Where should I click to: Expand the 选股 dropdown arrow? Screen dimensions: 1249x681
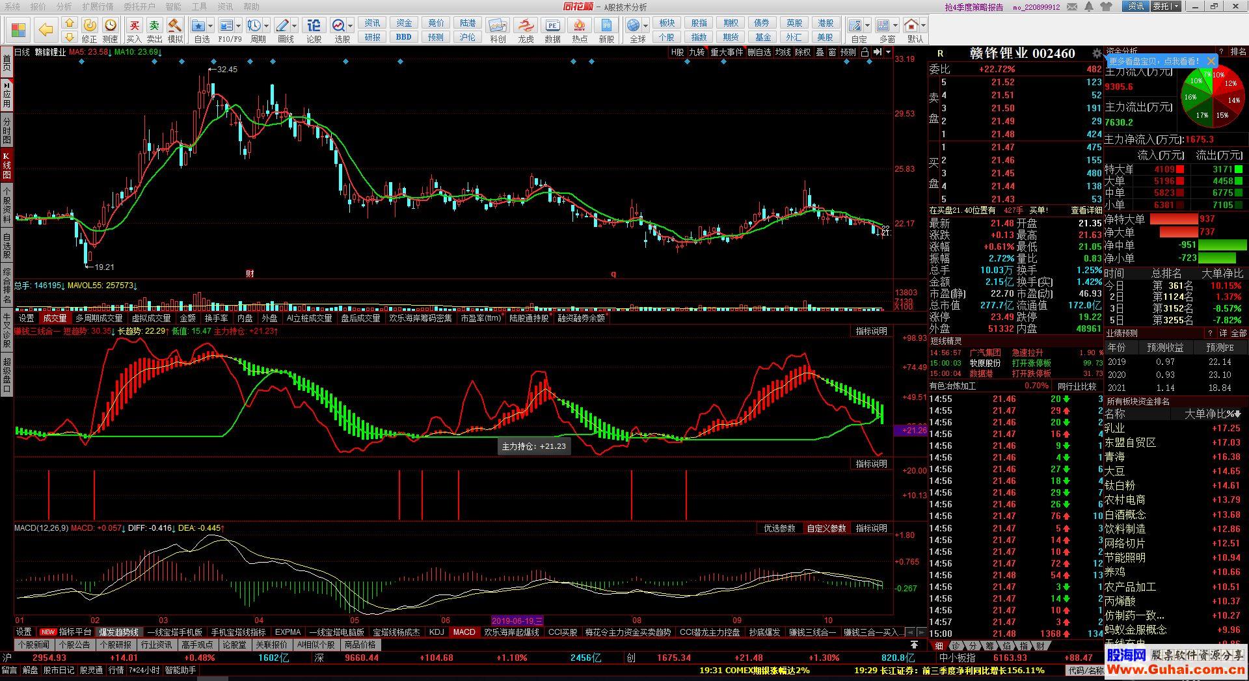click(x=351, y=26)
